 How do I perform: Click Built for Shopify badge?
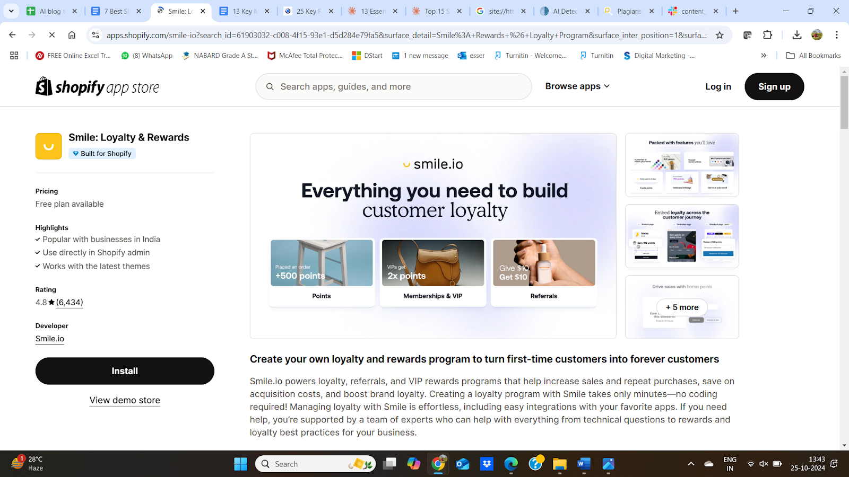point(102,153)
